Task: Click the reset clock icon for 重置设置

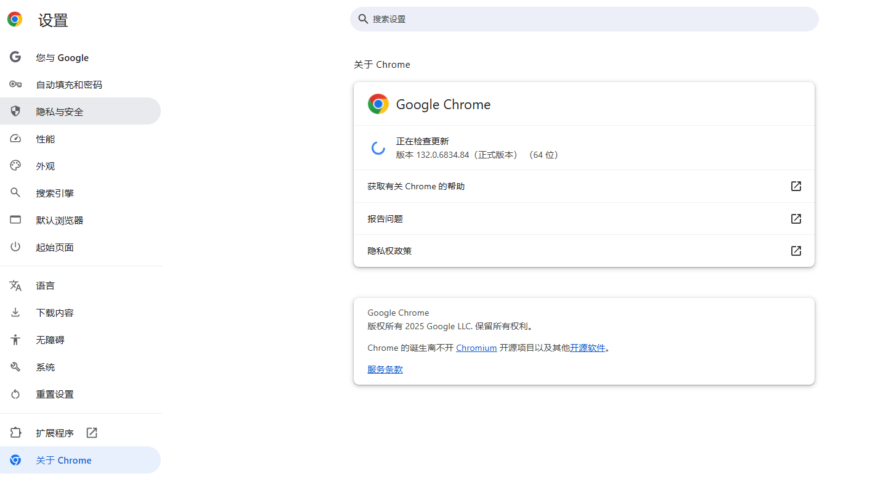Action: (x=15, y=394)
